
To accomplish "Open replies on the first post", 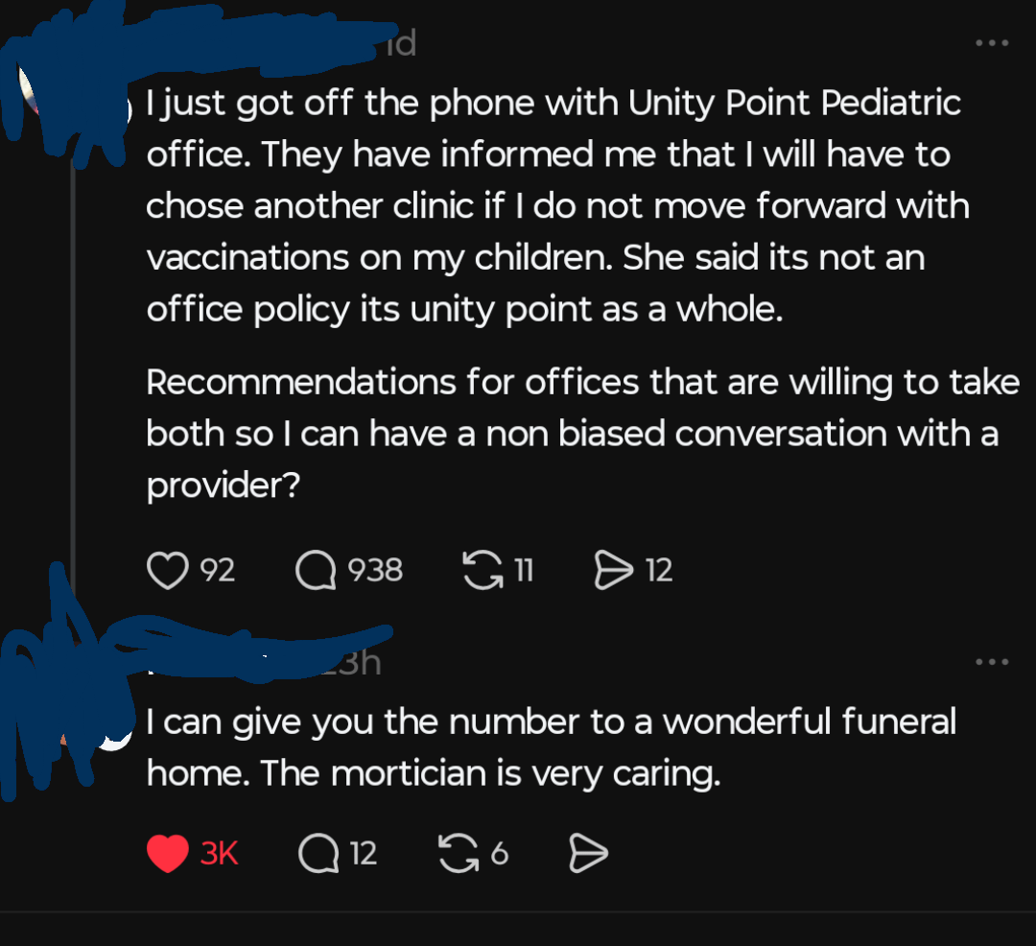I will [x=316, y=572].
